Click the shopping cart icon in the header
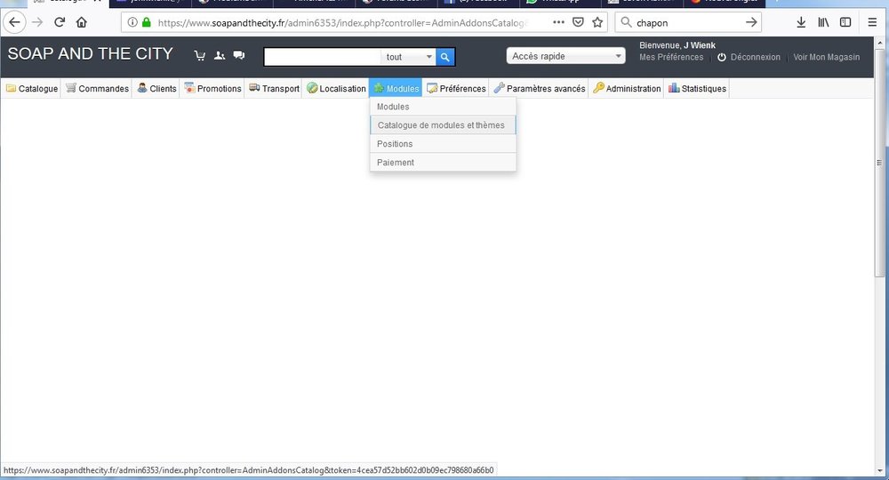This screenshot has height=480, width=889. pyautogui.click(x=199, y=55)
